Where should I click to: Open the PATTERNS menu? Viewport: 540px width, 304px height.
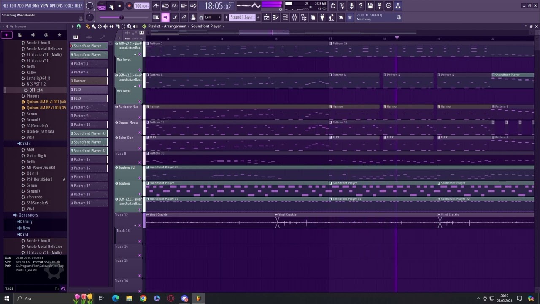point(32,6)
